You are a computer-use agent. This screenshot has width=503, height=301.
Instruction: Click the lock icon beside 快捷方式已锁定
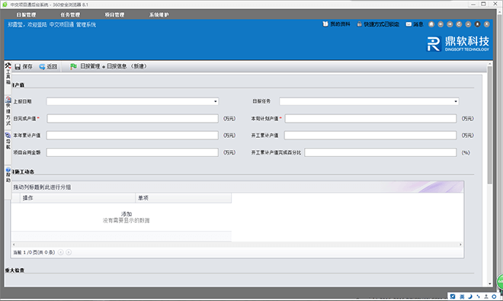(x=359, y=24)
